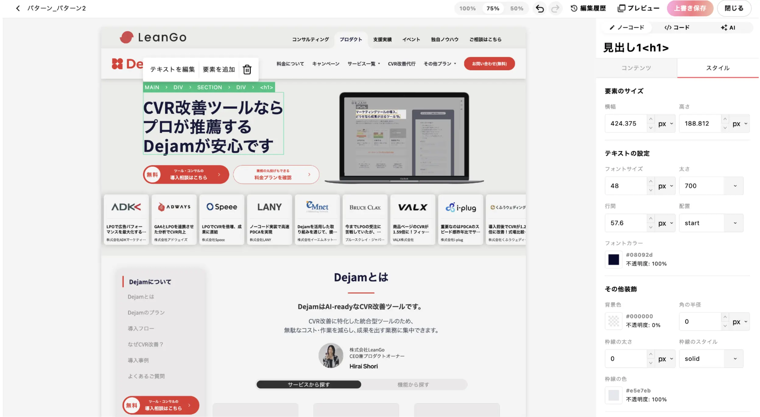Select SECTION in the breadcrumb

coord(209,87)
